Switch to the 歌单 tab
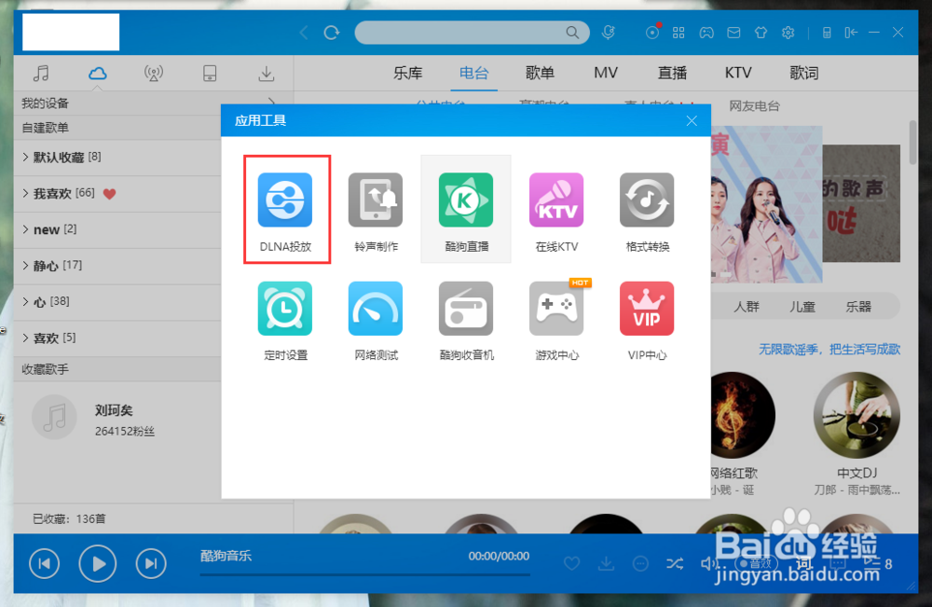The height and width of the screenshot is (607, 932). (540, 73)
